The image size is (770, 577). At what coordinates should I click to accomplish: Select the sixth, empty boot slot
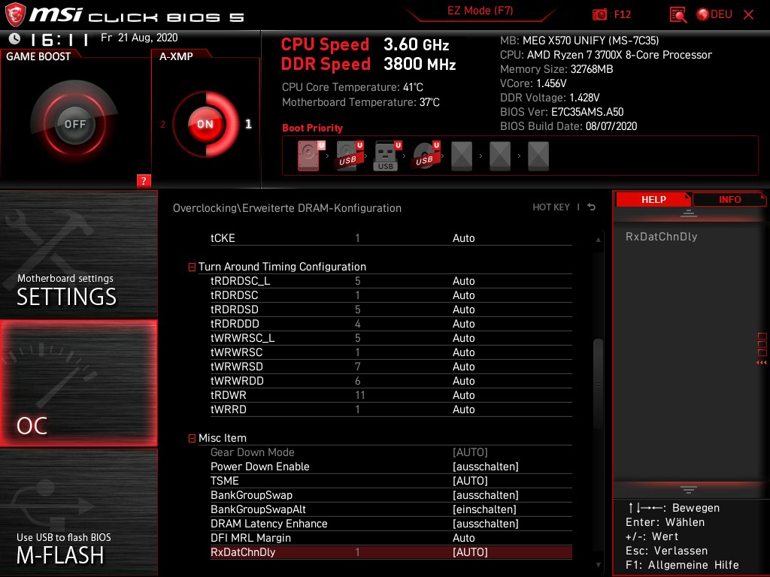coord(500,156)
